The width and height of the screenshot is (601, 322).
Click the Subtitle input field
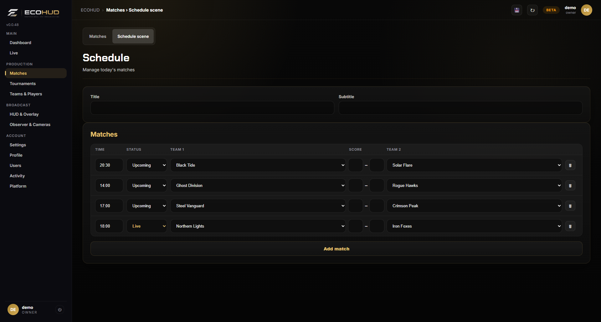pos(460,108)
